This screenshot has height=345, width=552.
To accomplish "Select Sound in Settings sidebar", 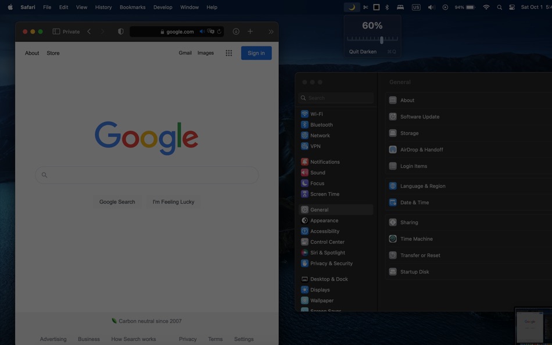I will pos(336,172).
